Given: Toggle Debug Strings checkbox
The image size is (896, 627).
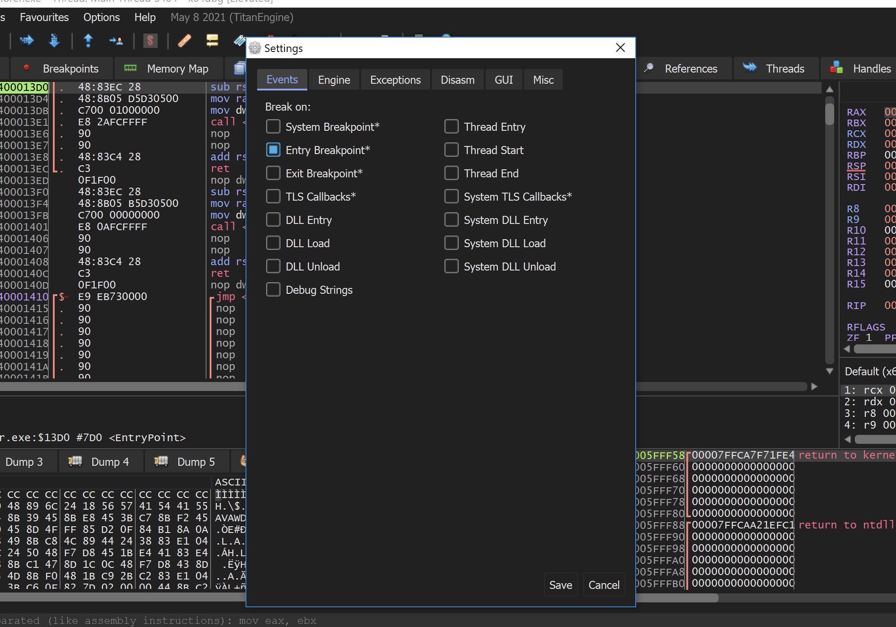Looking at the screenshot, I should [x=273, y=290].
